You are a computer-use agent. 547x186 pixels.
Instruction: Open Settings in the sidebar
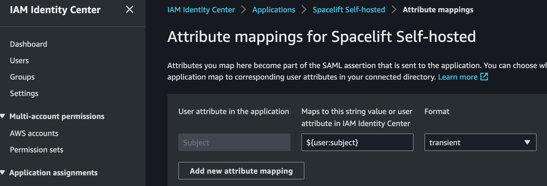24,93
